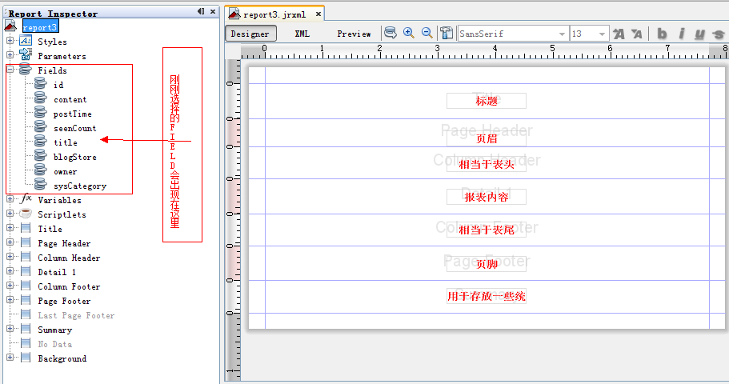Expand the Variables node

click(10, 199)
